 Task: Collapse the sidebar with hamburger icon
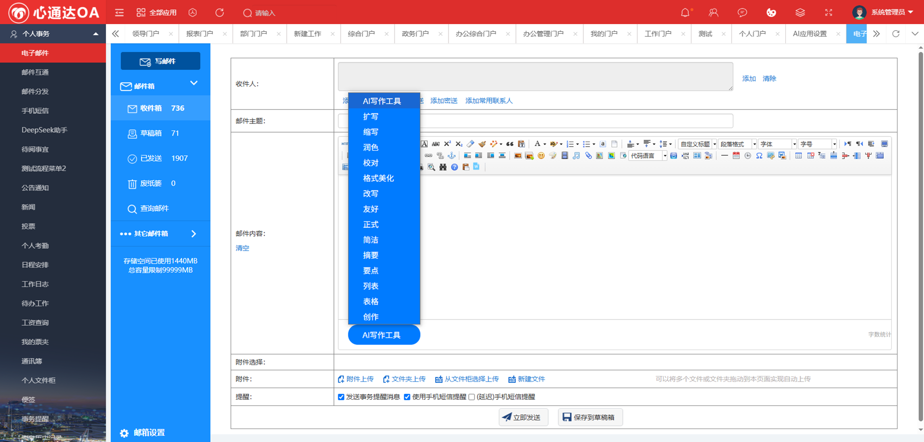(x=119, y=13)
